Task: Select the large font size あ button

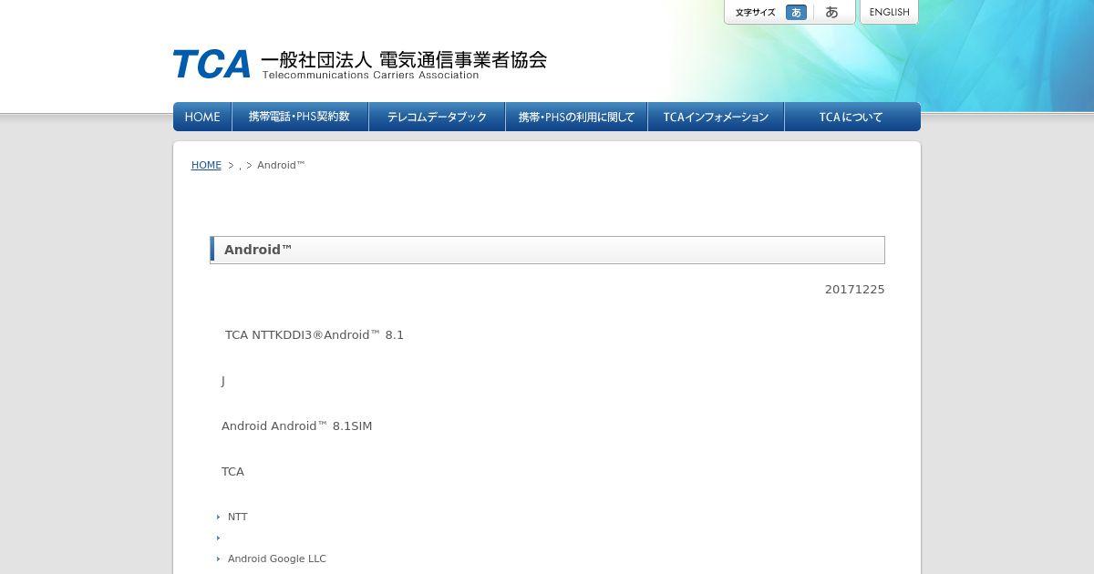Action: pyautogui.click(x=831, y=13)
